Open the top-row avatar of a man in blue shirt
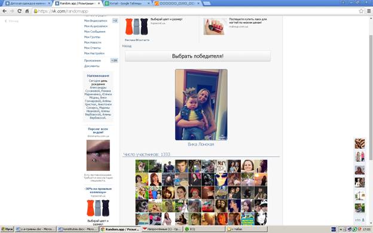 point(181,166)
